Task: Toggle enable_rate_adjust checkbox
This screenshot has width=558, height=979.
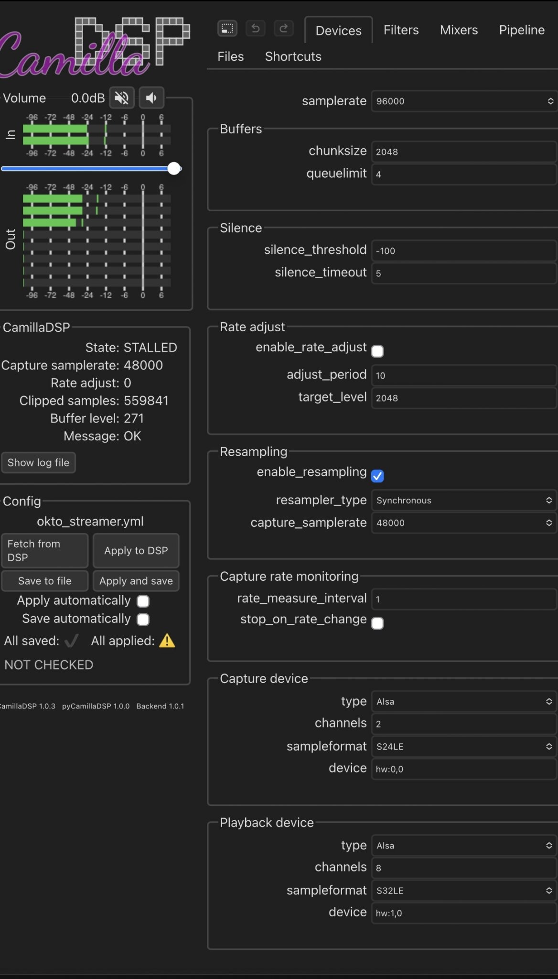Action: [377, 351]
